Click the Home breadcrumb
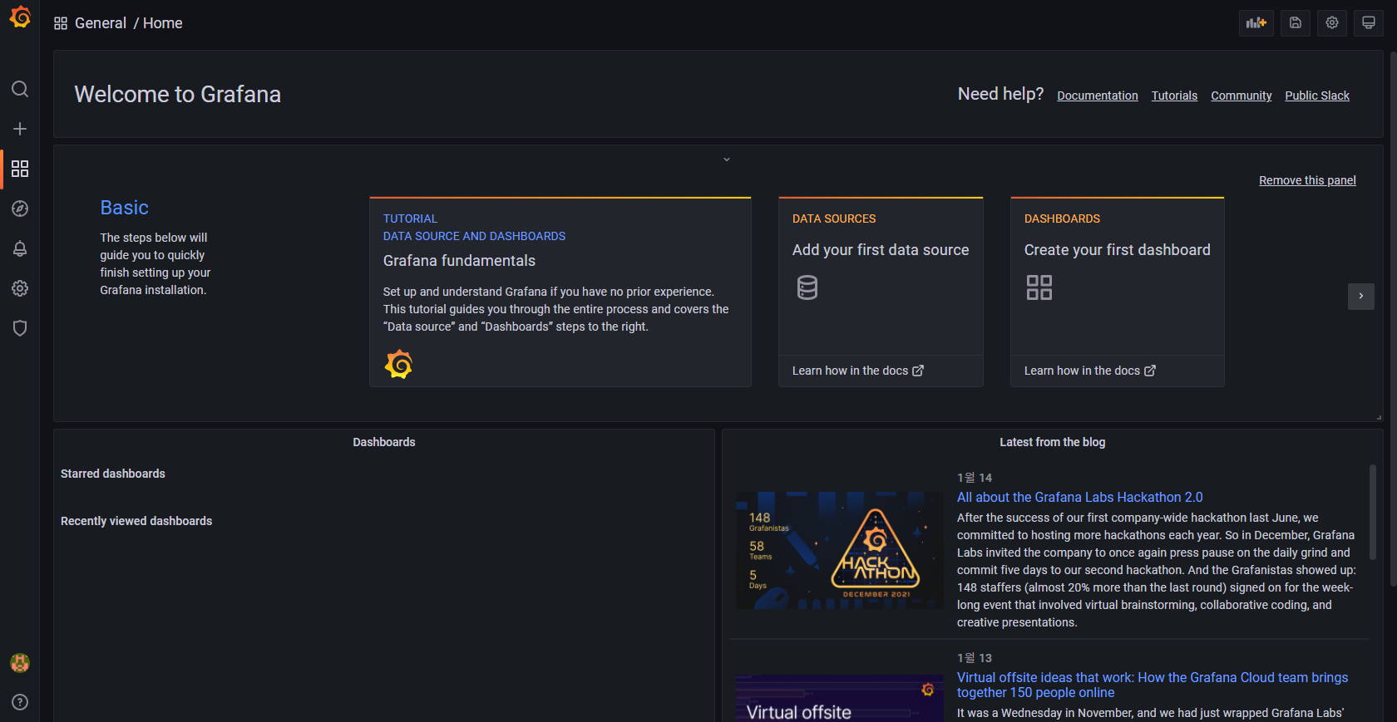Viewport: 1397px width, 722px height. (x=162, y=23)
